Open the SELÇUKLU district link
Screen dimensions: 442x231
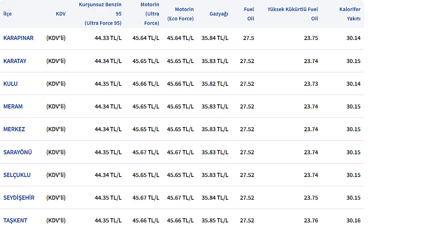click(17, 175)
